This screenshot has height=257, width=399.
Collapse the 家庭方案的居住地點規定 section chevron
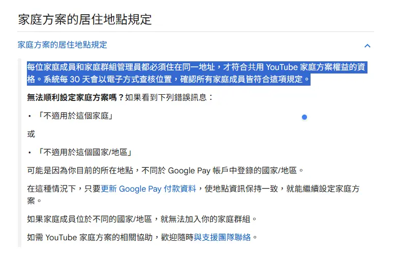[367, 46]
